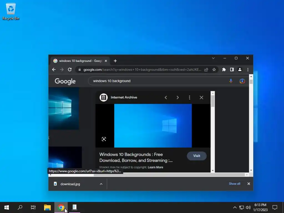View site information lock icon
The width and height of the screenshot is (284, 213).
[x=80, y=70]
